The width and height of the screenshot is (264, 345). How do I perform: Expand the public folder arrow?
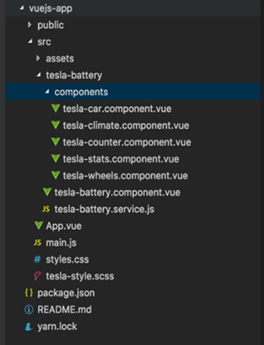[30, 25]
